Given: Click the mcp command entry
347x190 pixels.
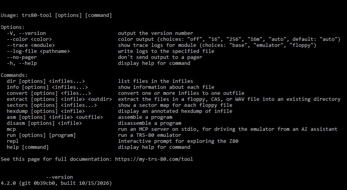Looking at the screenshot, I should pyautogui.click(x=11, y=129).
